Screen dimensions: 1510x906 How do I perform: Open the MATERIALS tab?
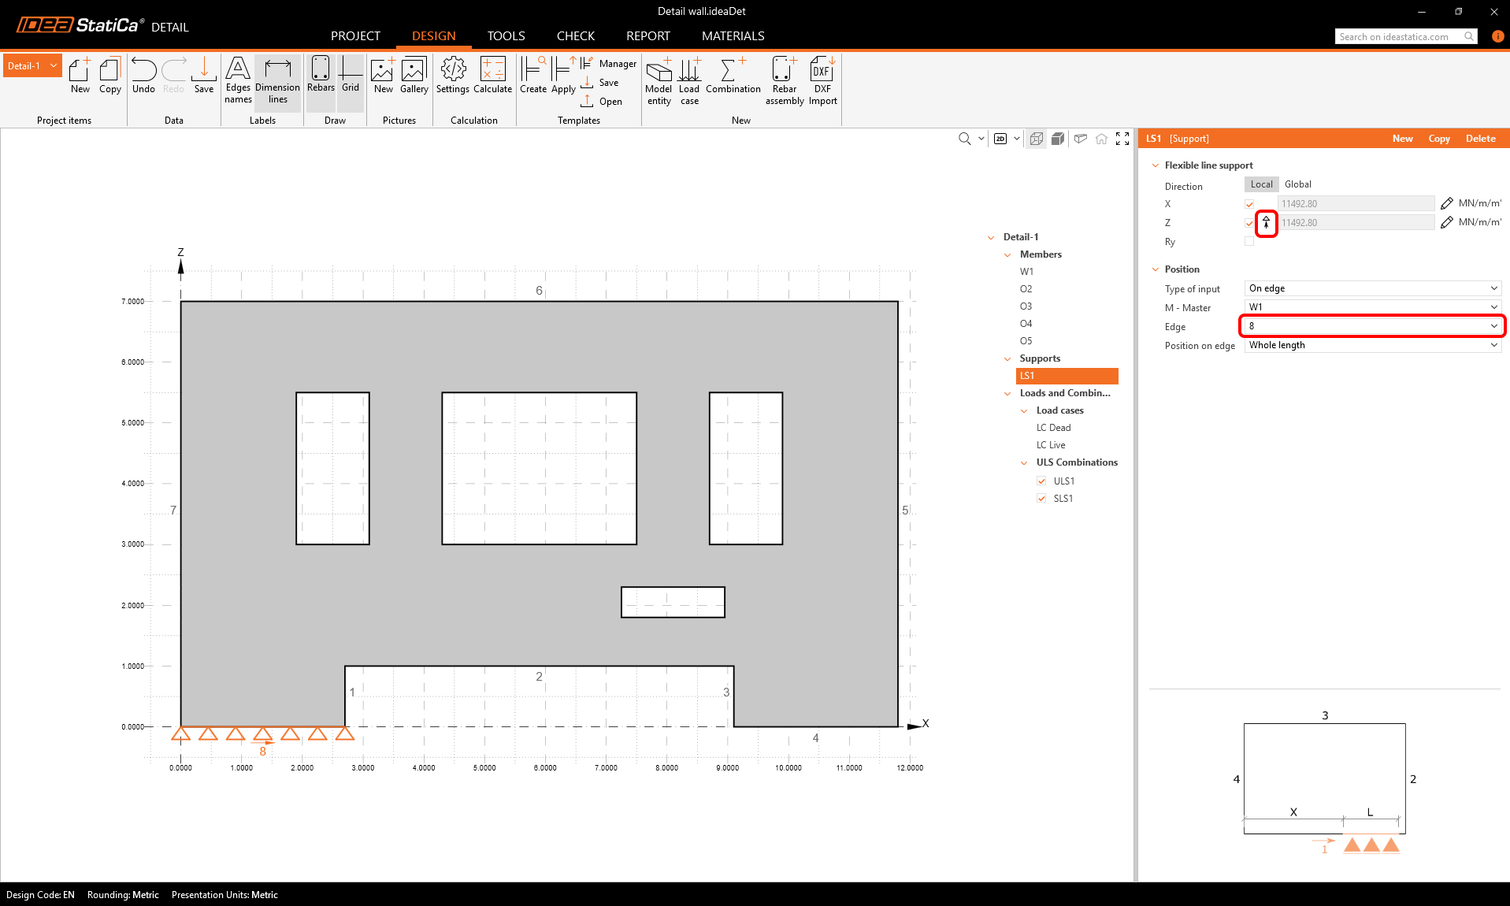[733, 36]
